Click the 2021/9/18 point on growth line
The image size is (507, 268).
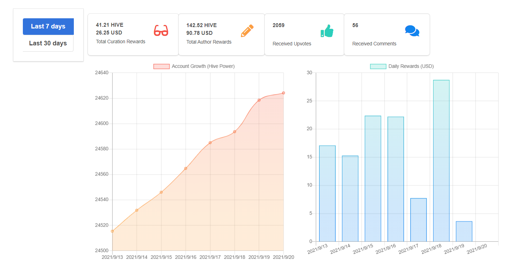(235, 132)
